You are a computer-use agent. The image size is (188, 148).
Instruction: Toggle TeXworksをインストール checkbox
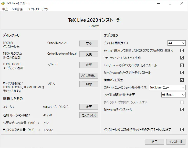182,110
